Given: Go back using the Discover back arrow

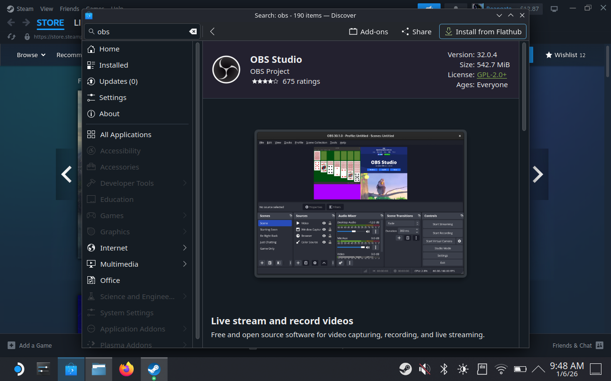Looking at the screenshot, I should 212,31.
